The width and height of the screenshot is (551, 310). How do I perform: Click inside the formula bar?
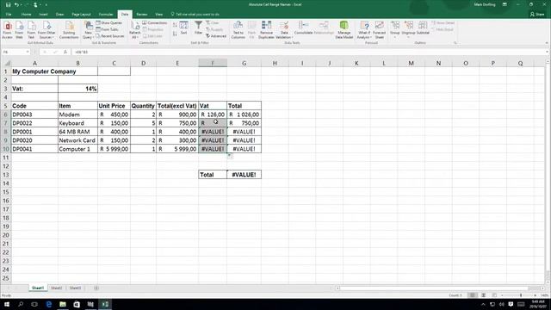[309, 52]
